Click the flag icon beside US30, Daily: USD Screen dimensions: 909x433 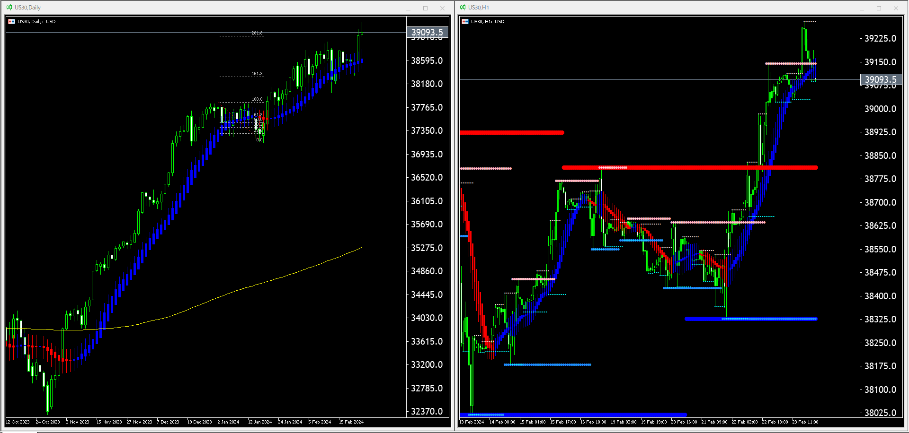pos(12,22)
